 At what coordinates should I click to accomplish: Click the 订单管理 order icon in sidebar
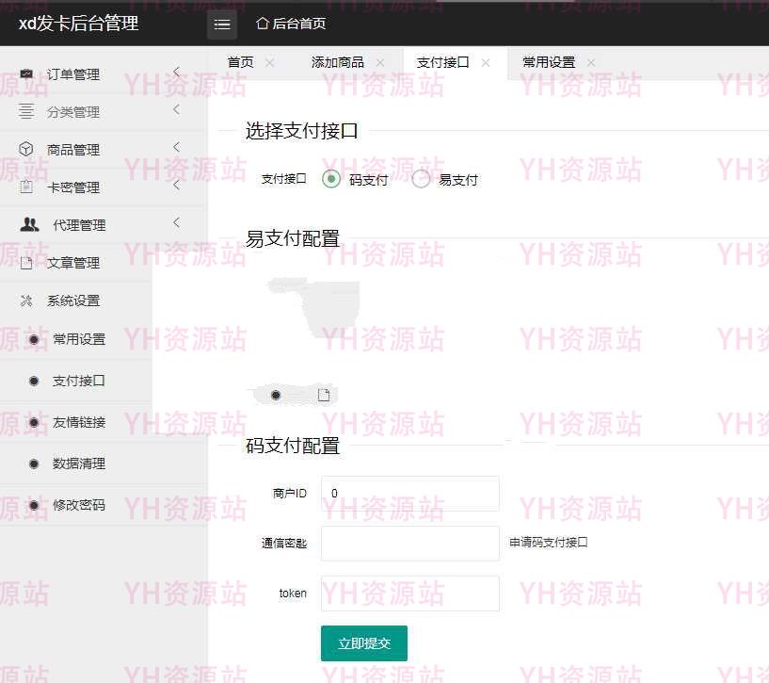26,73
